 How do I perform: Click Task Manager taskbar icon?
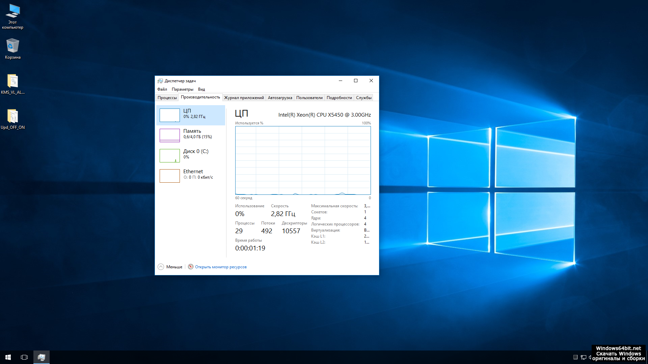[42, 357]
